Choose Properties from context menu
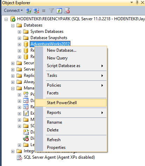 coord(71,147)
